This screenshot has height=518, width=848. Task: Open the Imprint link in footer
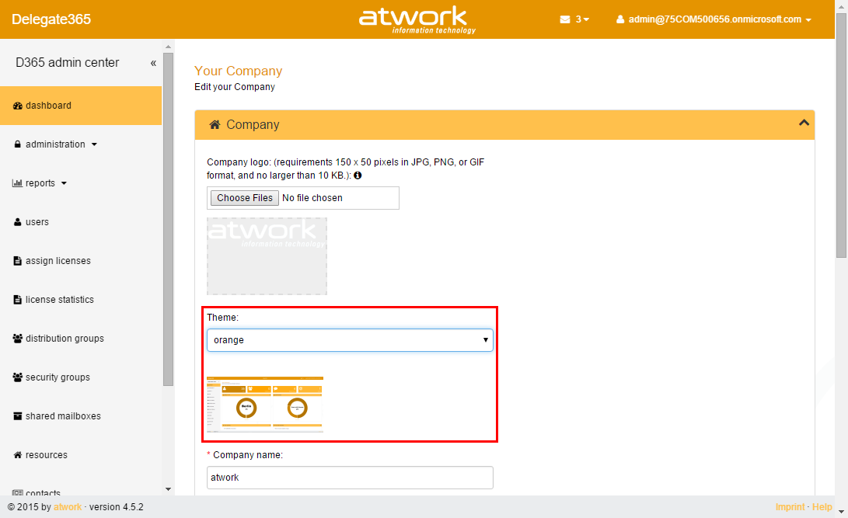790,507
